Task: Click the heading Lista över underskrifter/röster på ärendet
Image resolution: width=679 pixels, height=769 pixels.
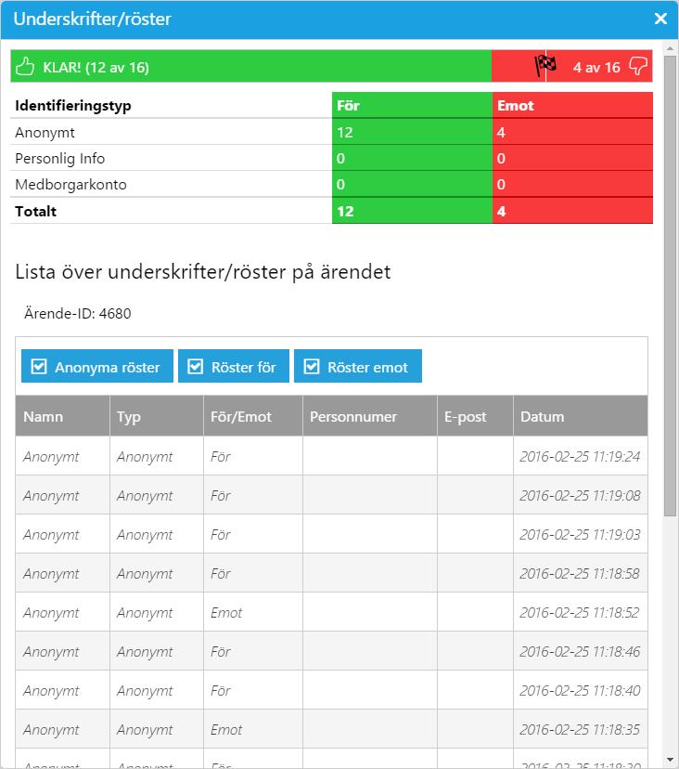Action: (x=203, y=272)
